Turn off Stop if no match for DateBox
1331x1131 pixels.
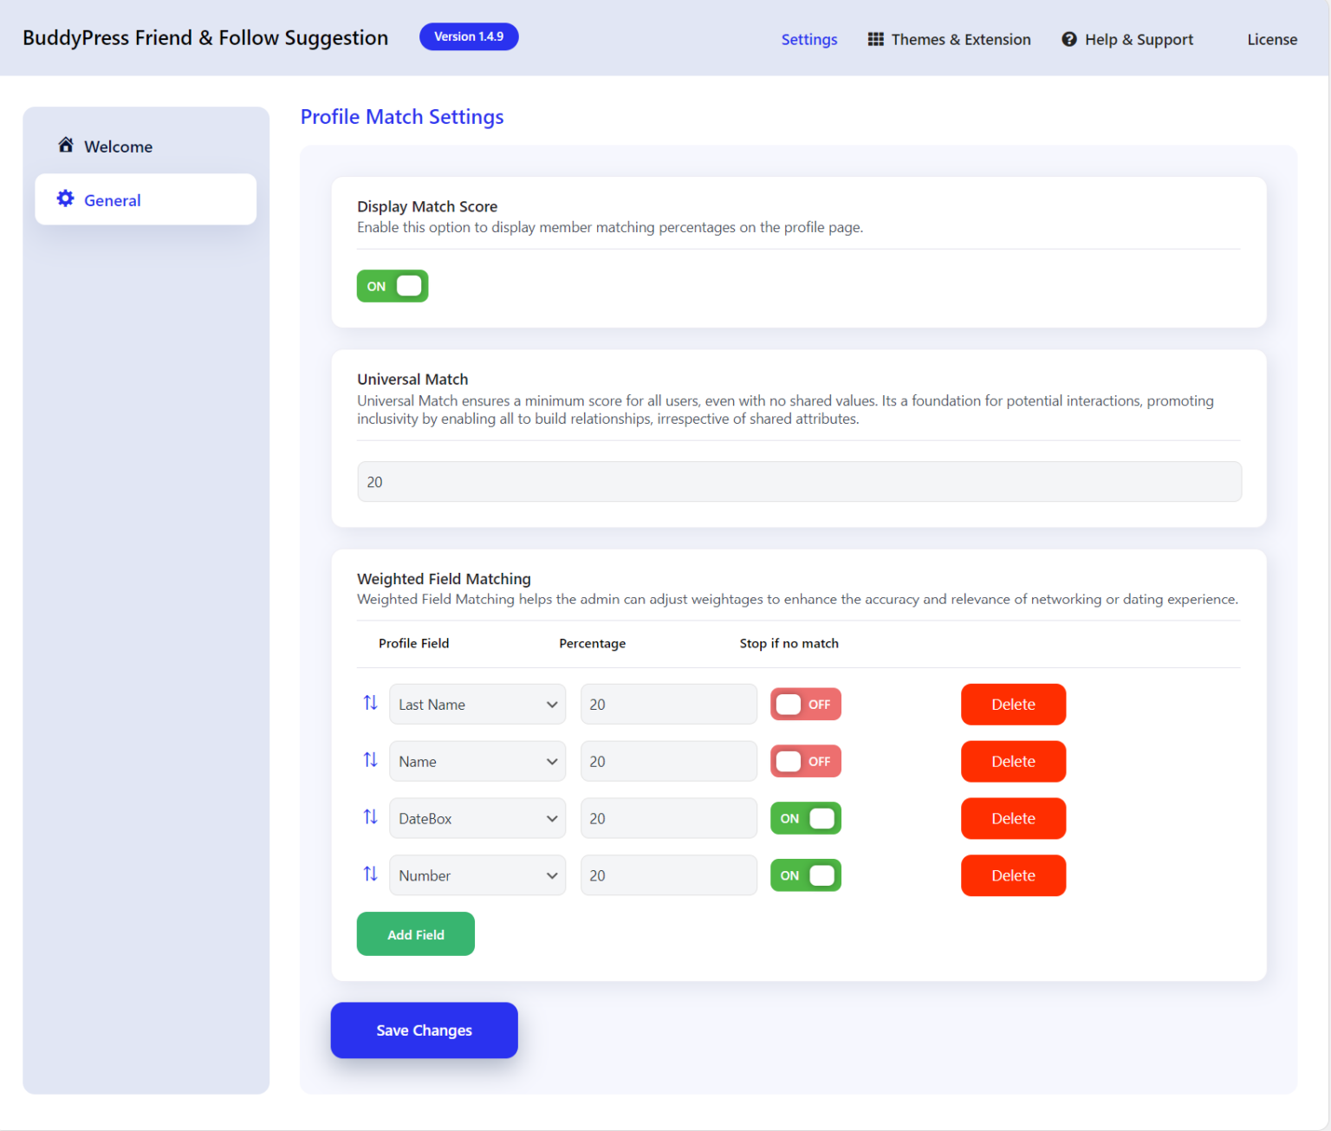tap(805, 817)
